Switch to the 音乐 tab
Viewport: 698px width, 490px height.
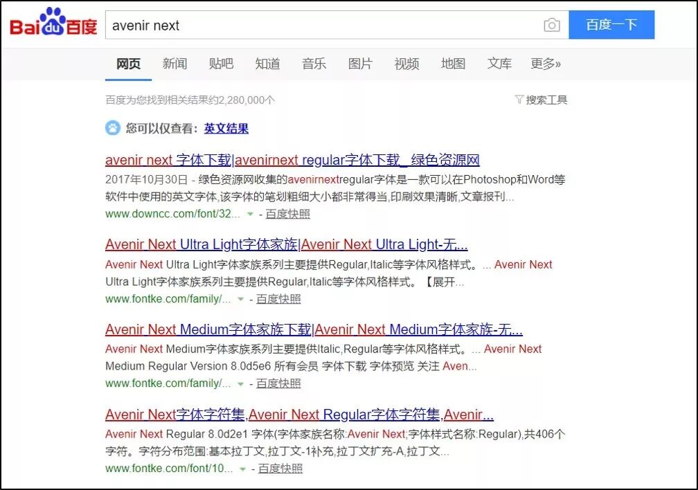tap(314, 64)
